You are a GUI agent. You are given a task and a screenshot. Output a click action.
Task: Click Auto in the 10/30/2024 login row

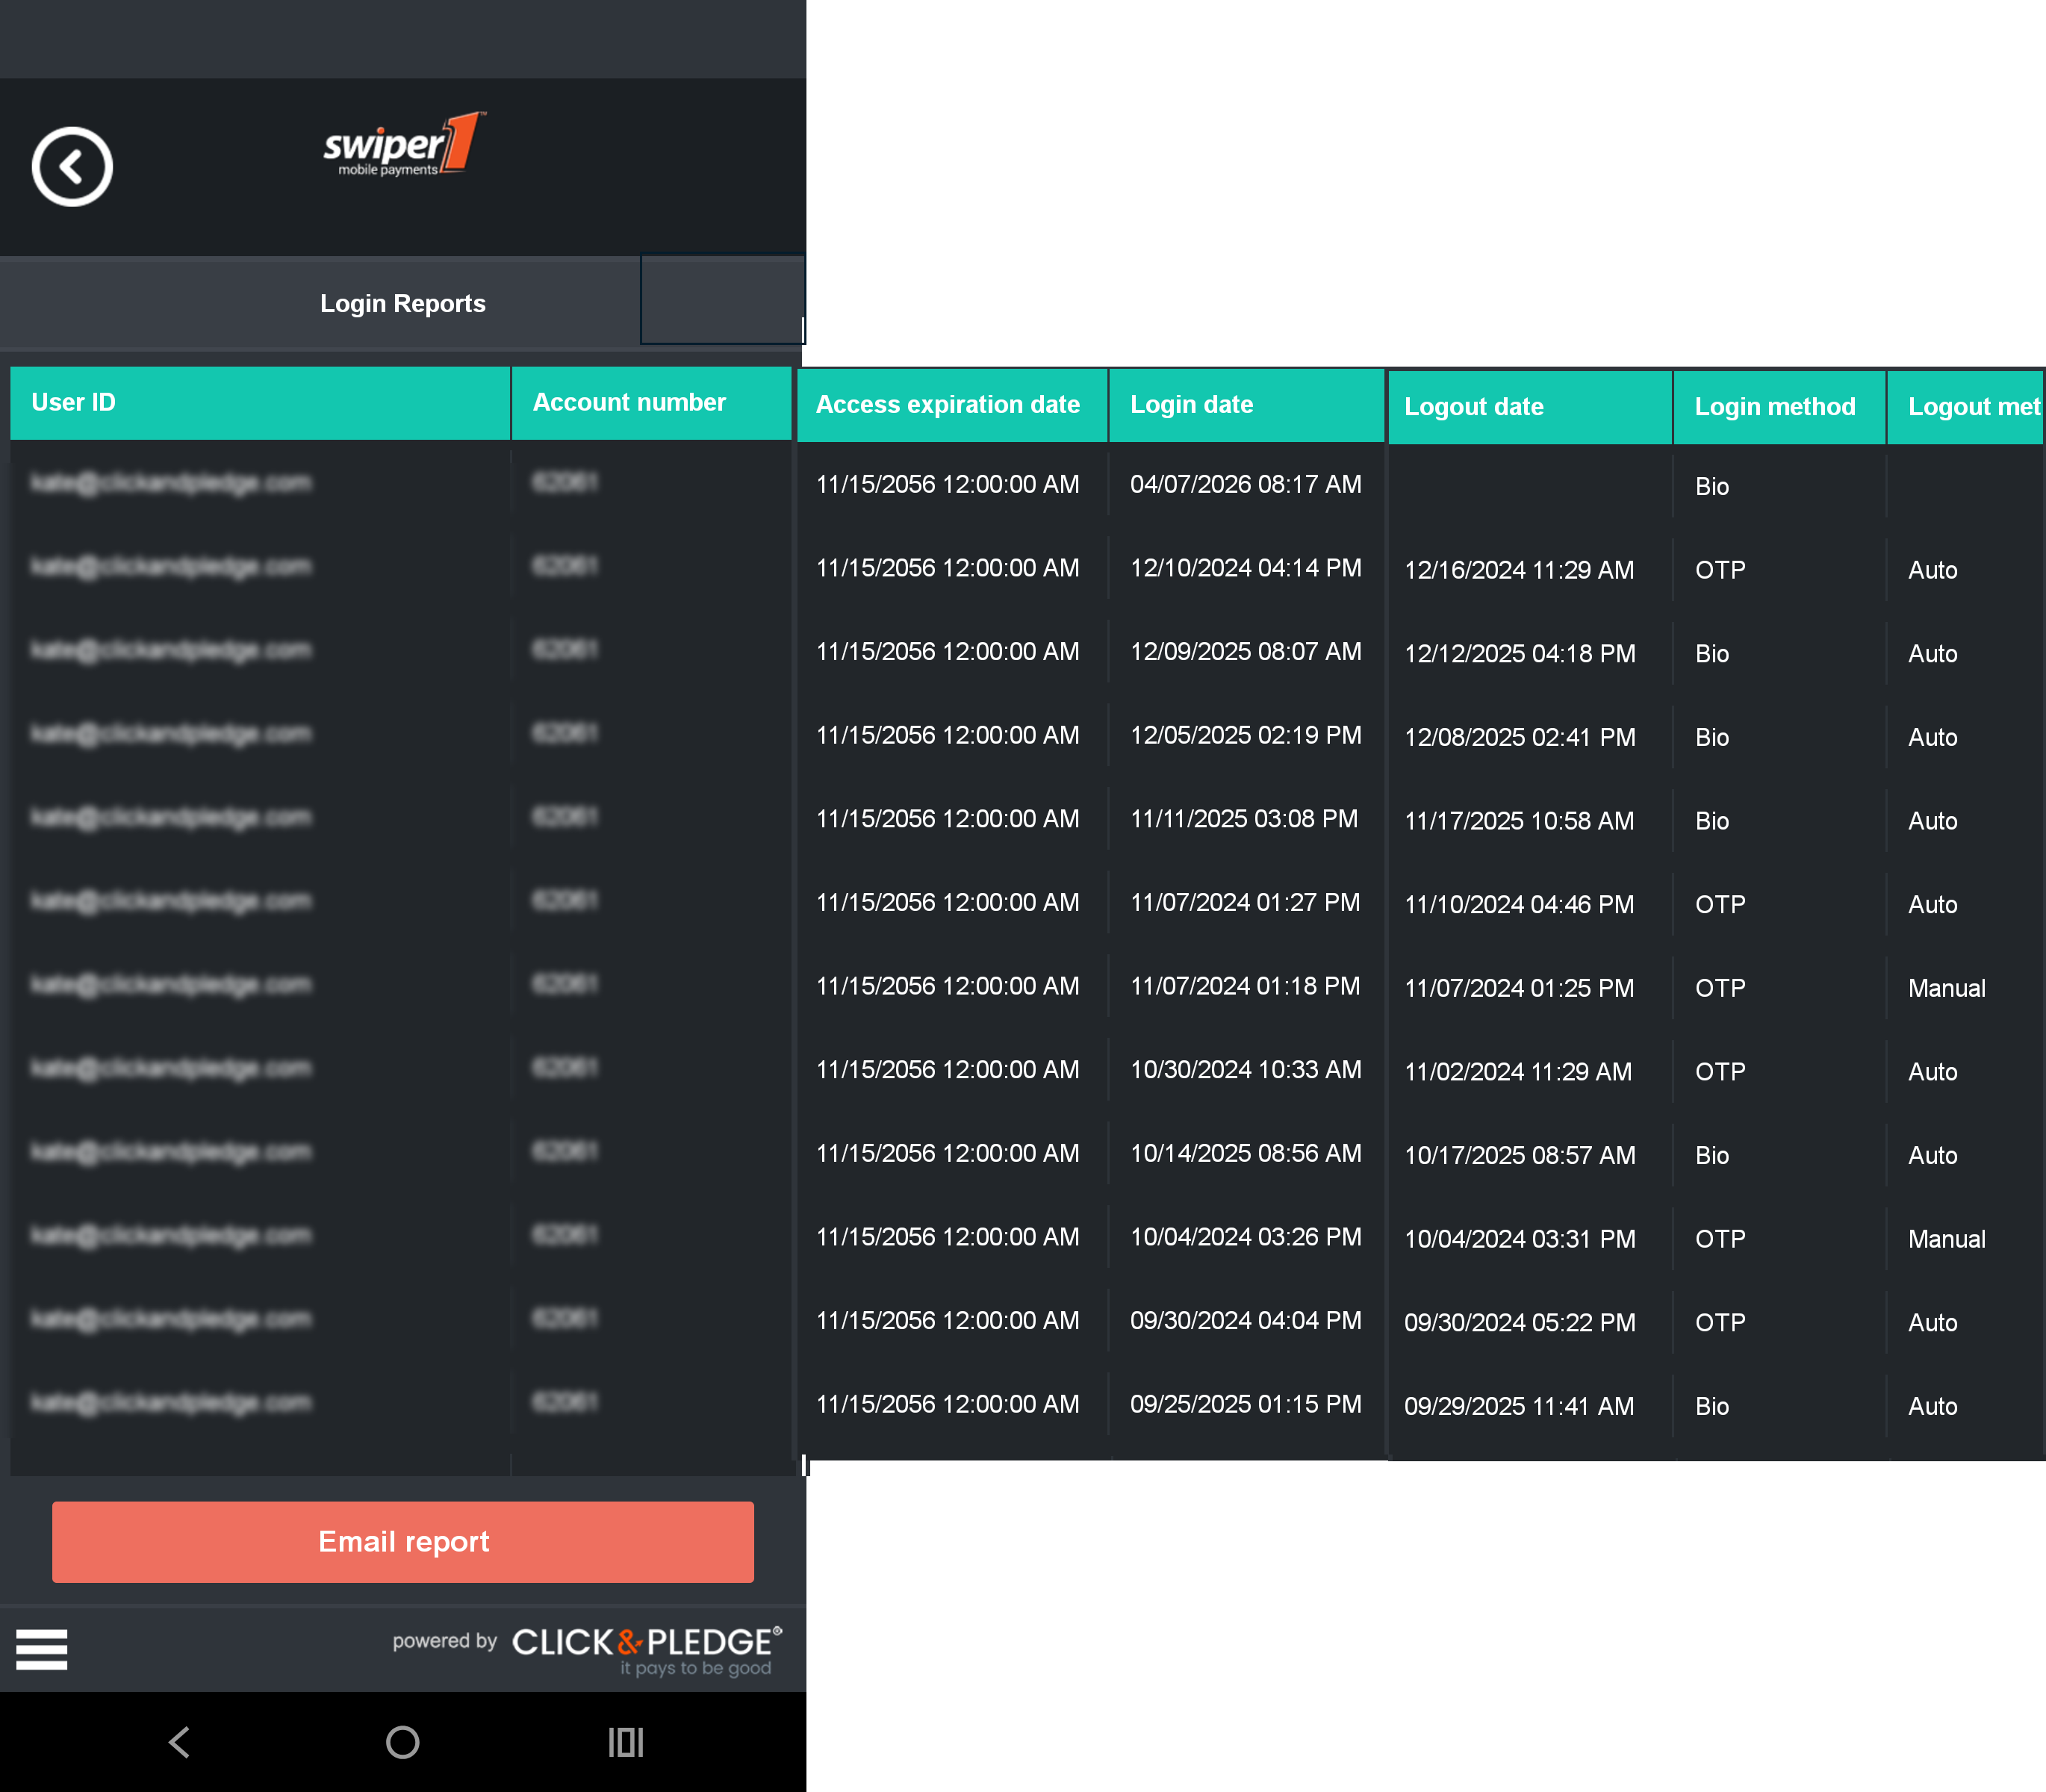coord(1932,1072)
